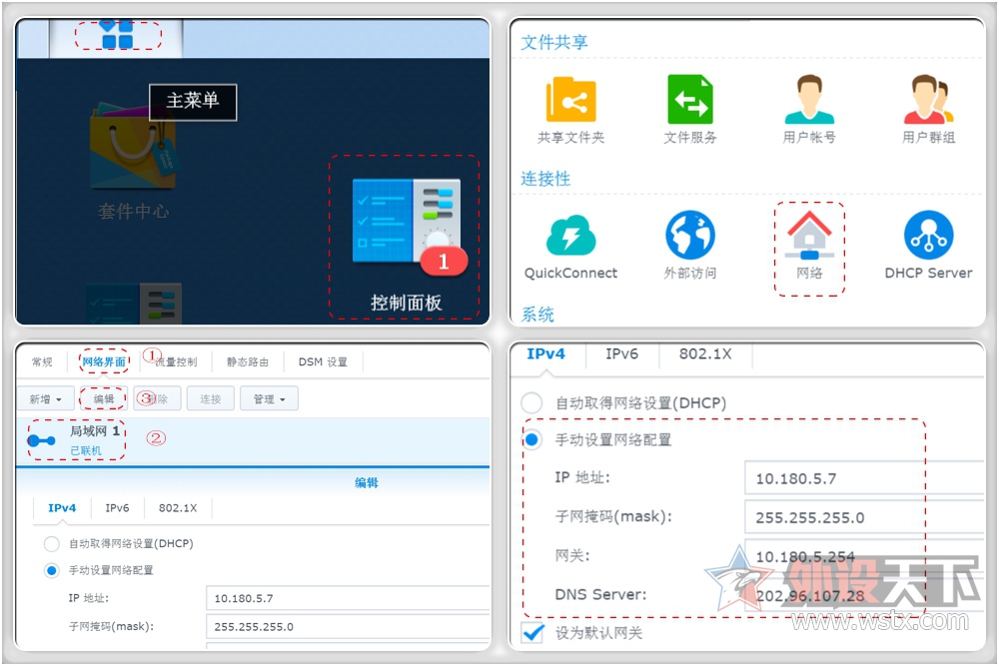Image resolution: width=999 pixels, height=666 pixels.
Task: Click the 连接性 section heading
Action: click(x=545, y=179)
